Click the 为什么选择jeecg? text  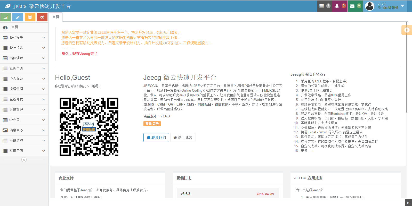coord(309,190)
